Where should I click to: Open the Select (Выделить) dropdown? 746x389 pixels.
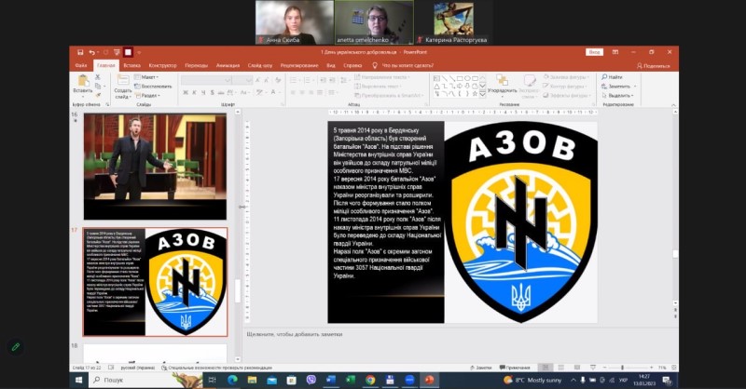617,96
